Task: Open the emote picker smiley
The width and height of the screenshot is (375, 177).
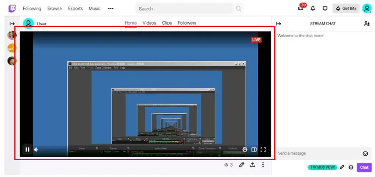Action: pos(365,153)
